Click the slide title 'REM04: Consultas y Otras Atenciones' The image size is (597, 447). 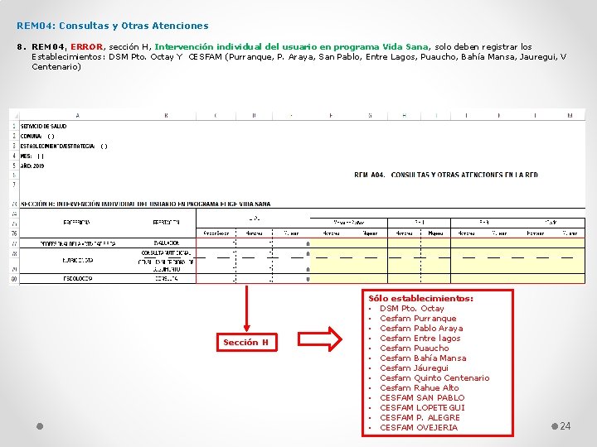(112, 26)
